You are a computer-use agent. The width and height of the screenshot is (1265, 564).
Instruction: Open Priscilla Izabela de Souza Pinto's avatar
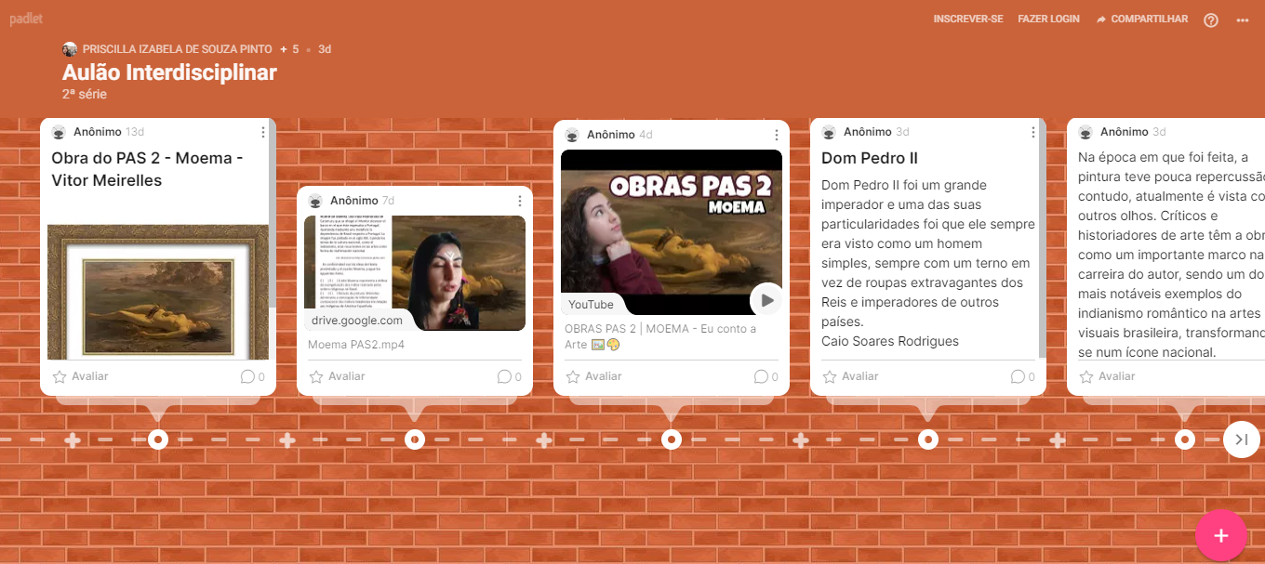[70, 49]
